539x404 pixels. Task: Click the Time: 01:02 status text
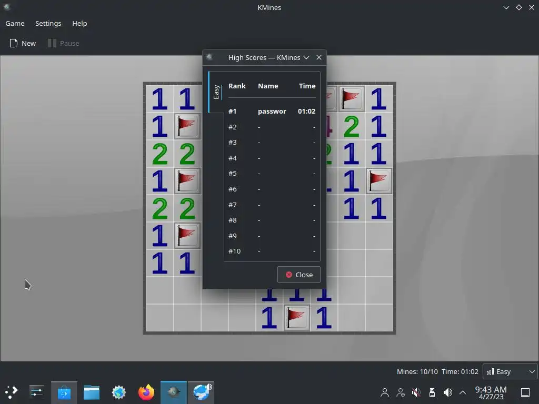[460, 372]
